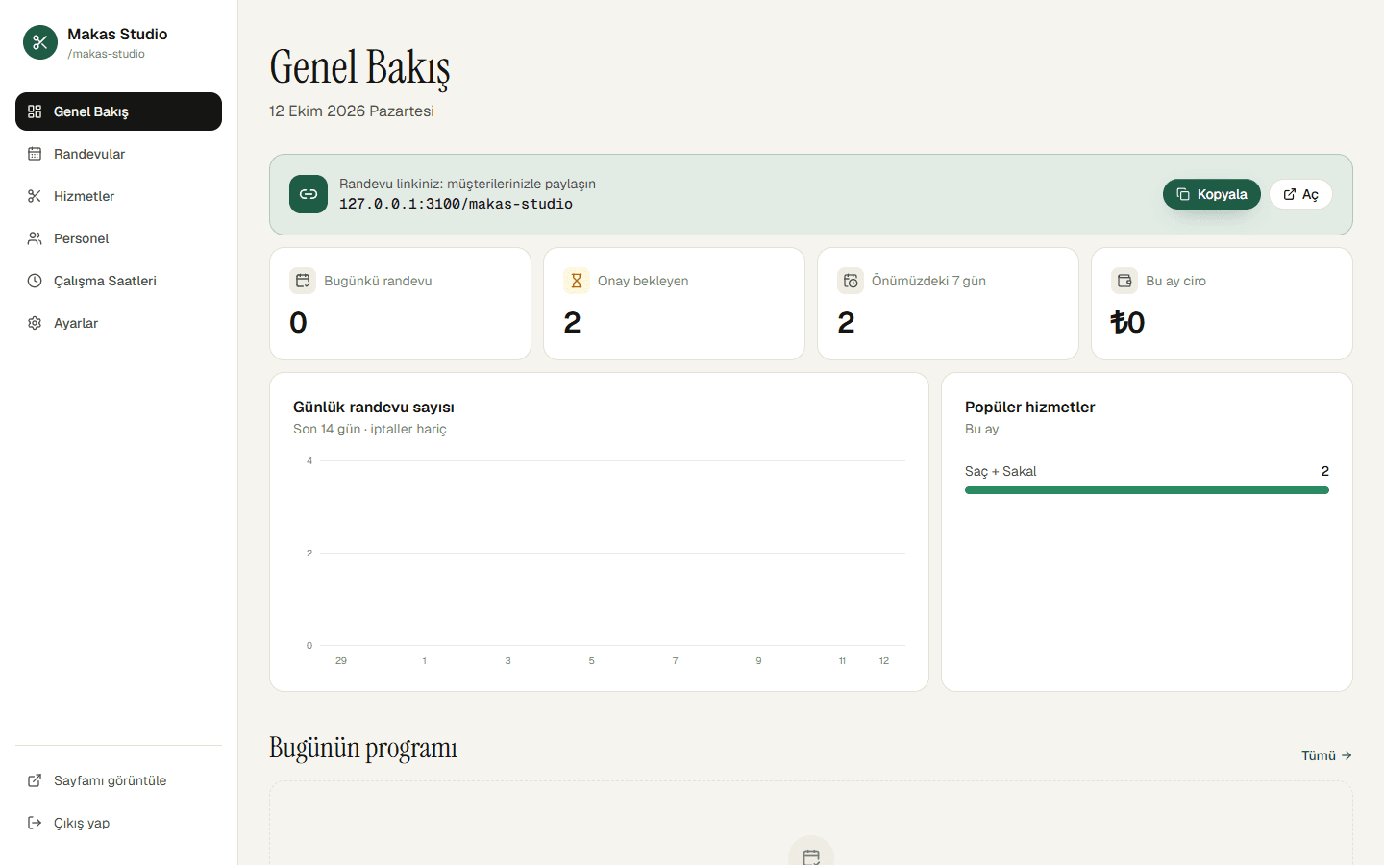Click Sayfamı görüntüle link
Viewport: 1384px width, 865px height.
(x=118, y=780)
